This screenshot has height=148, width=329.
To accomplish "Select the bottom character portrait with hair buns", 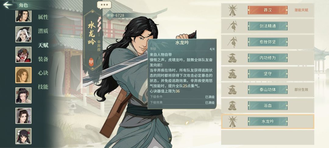I will click(23, 136).
